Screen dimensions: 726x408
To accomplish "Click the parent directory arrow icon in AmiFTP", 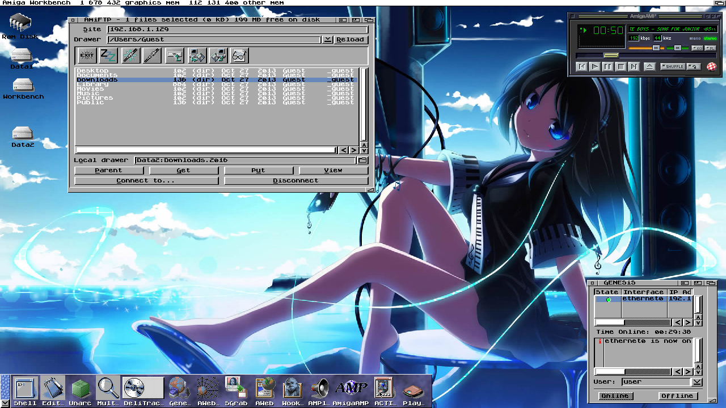I will tap(175, 55).
